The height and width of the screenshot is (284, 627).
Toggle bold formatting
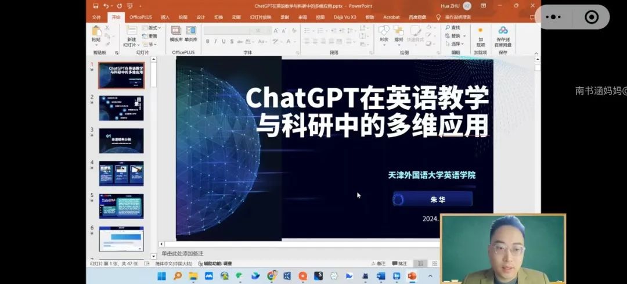[x=207, y=41]
